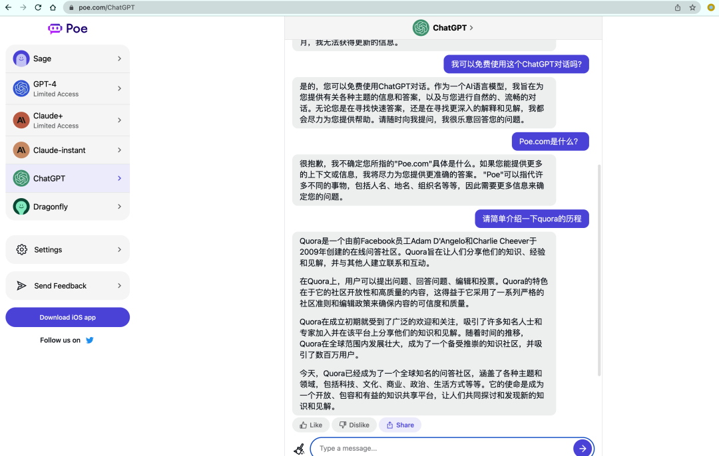719x456 pixels.
Task: Click the reply starting '很抱歉，我不确定'
Action: [x=424, y=180]
